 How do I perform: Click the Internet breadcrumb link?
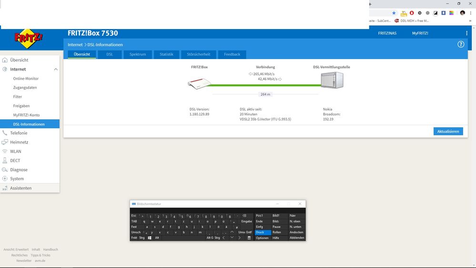(75, 45)
